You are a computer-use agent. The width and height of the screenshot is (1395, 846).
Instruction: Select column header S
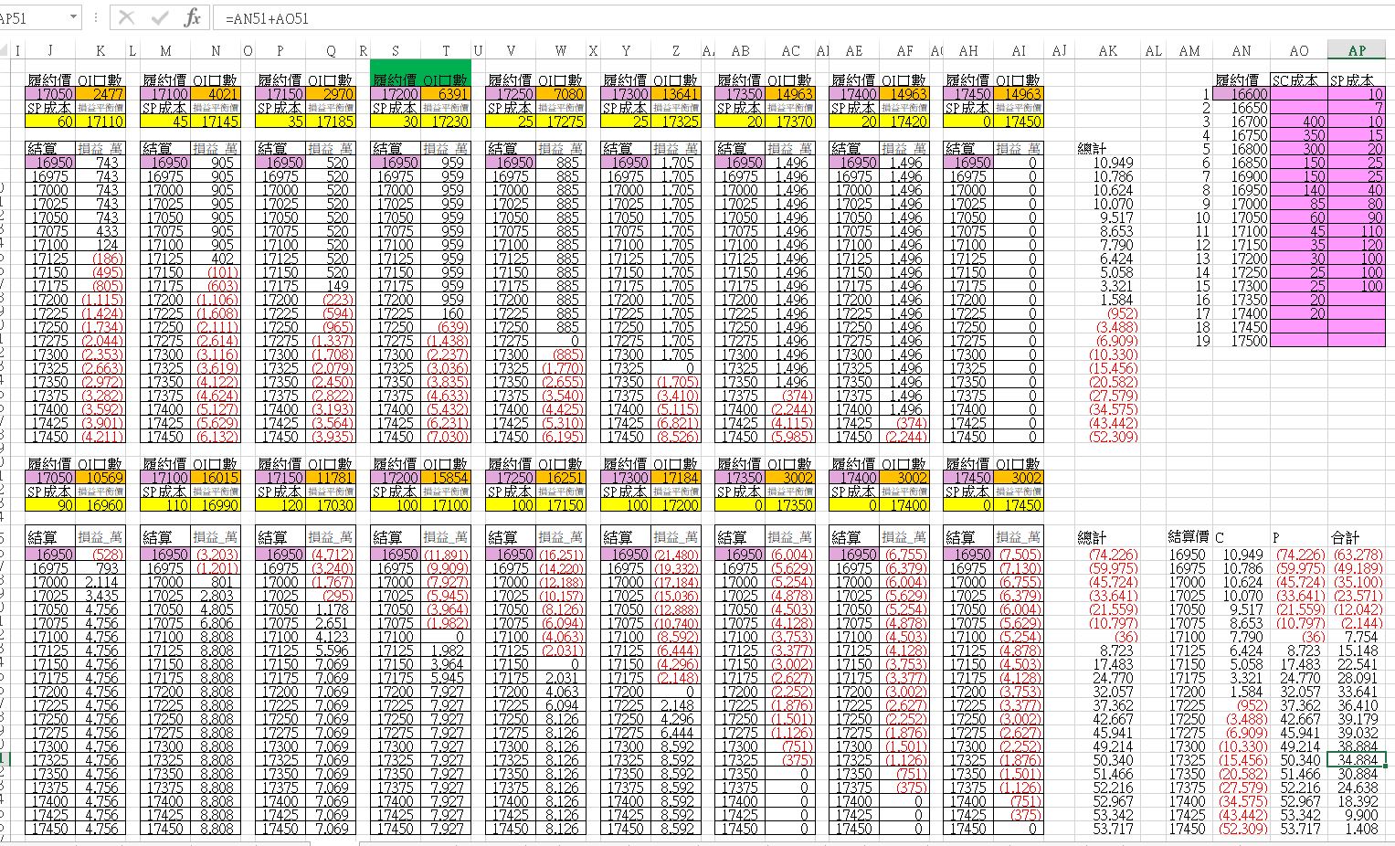coord(396,51)
